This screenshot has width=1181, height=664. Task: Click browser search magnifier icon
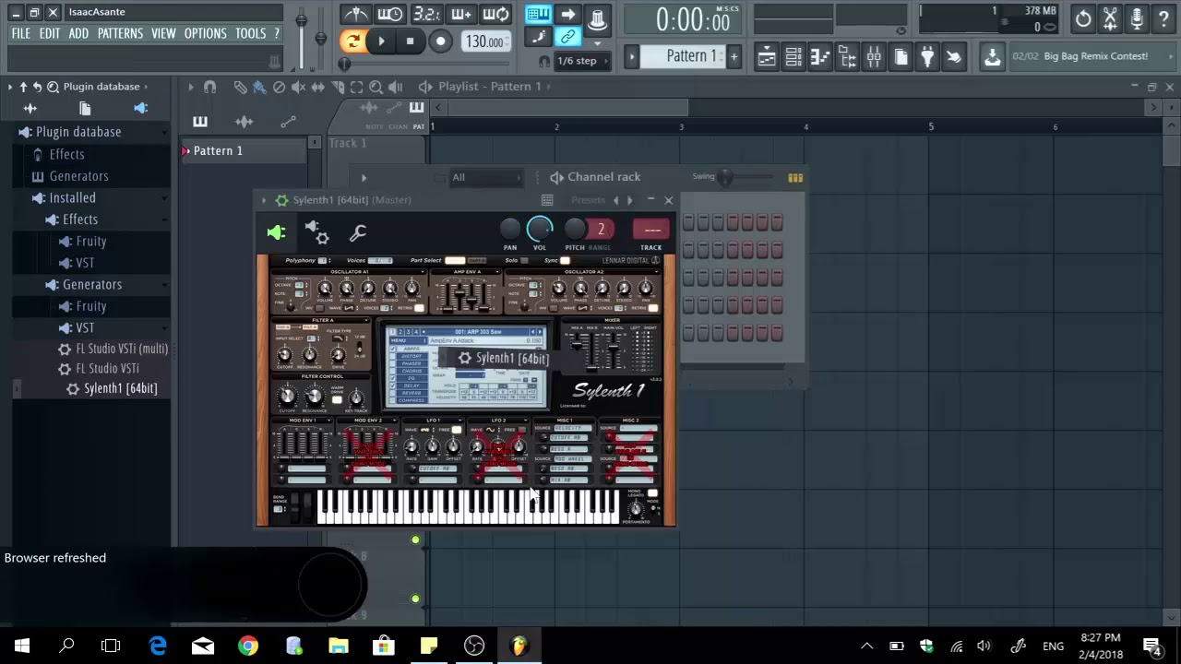(x=53, y=87)
